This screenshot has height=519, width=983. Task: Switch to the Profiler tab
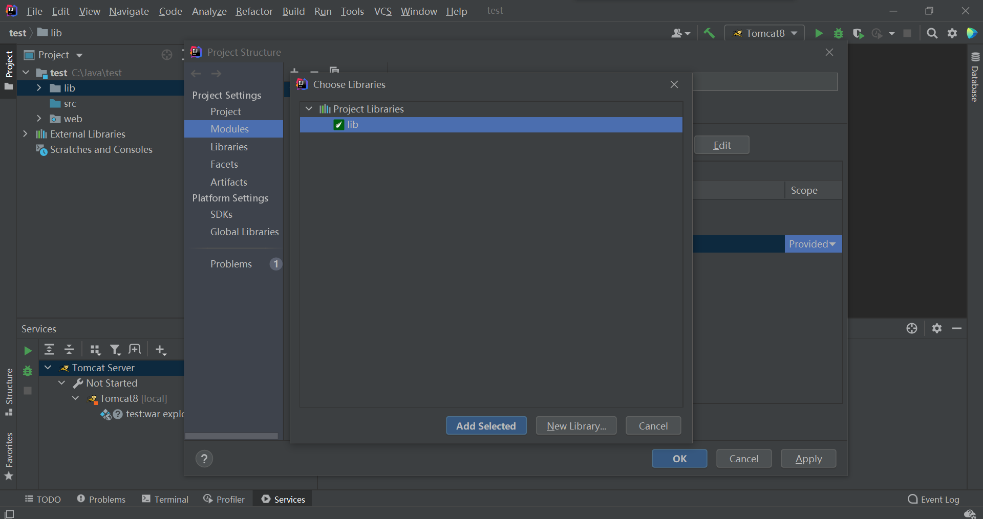click(224, 499)
